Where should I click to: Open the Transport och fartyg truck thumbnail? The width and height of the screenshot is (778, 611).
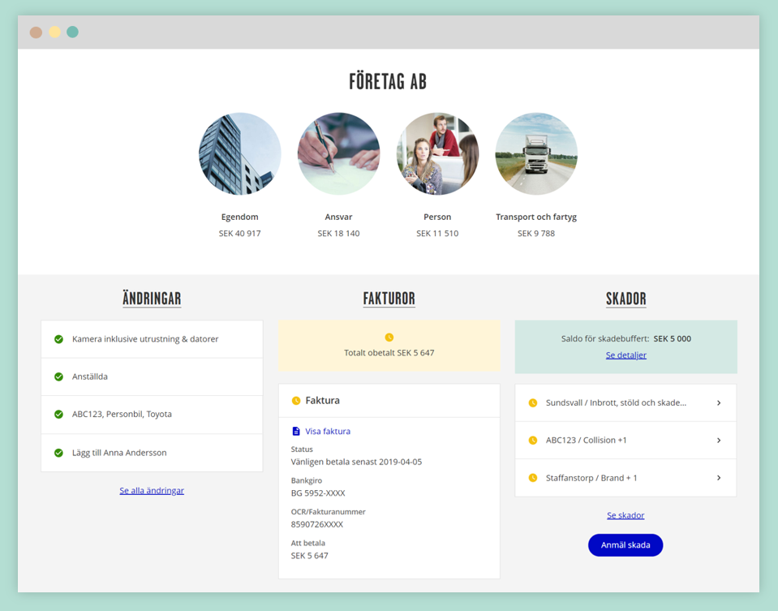tap(536, 154)
